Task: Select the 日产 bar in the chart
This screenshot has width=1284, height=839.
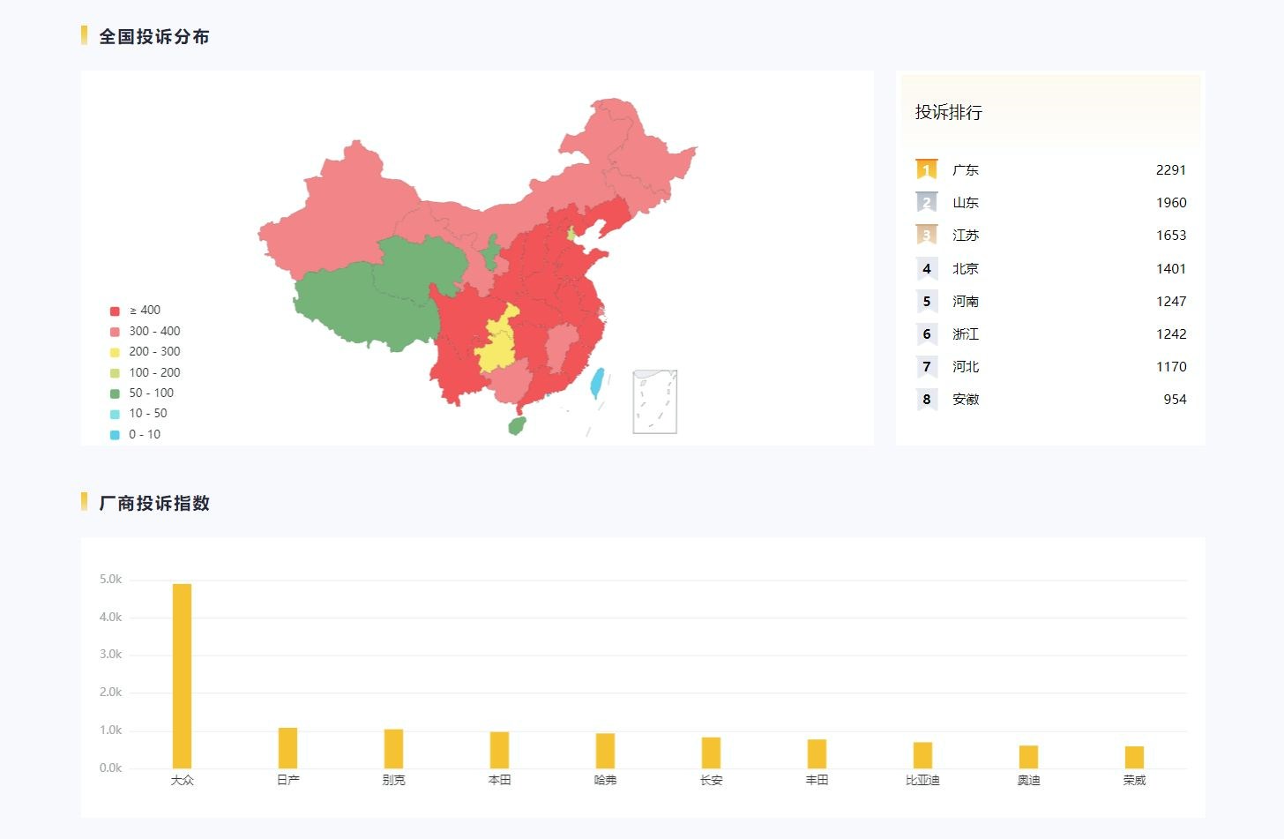Action: [287, 748]
